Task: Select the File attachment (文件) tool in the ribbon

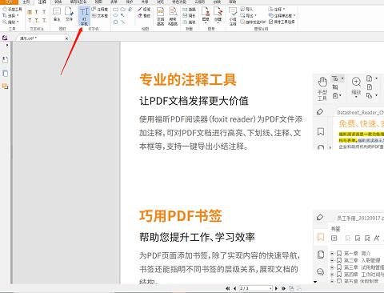Action: coord(69,14)
